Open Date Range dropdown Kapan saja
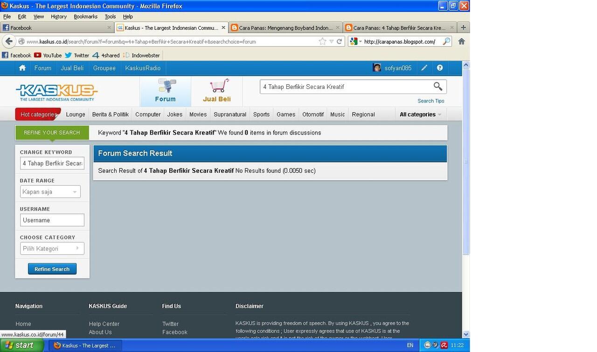597x352 pixels. tap(50, 192)
